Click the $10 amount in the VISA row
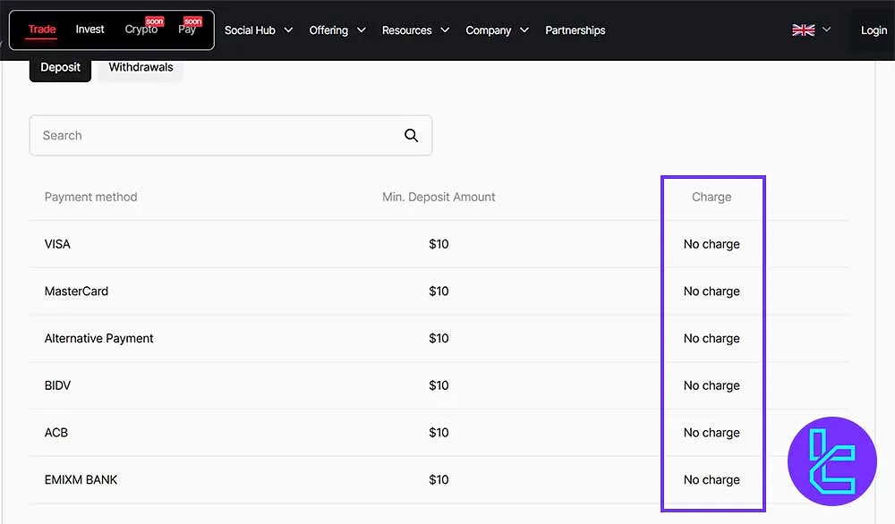This screenshot has width=895, height=524. (x=439, y=244)
